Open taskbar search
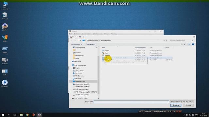 coord(9,115)
